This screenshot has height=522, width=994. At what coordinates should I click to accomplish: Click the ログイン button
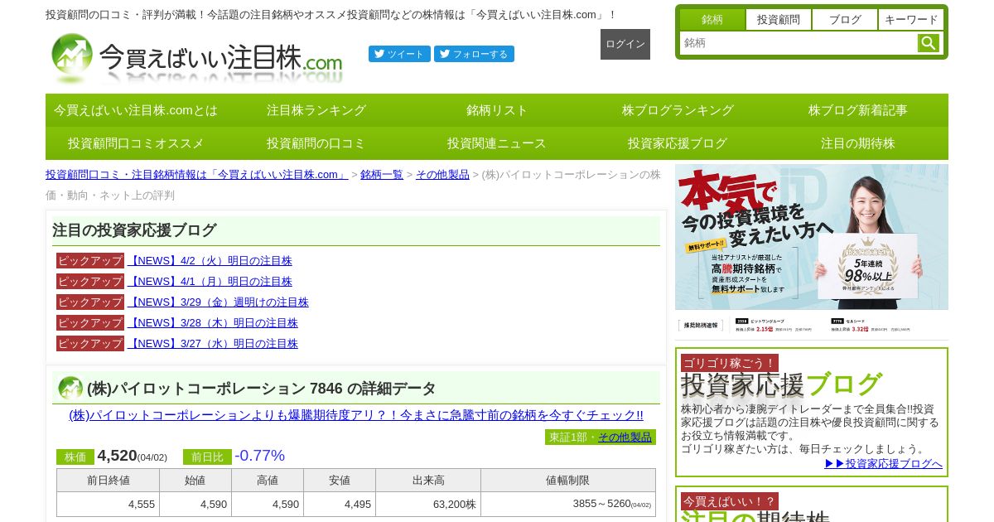pos(625,44)
